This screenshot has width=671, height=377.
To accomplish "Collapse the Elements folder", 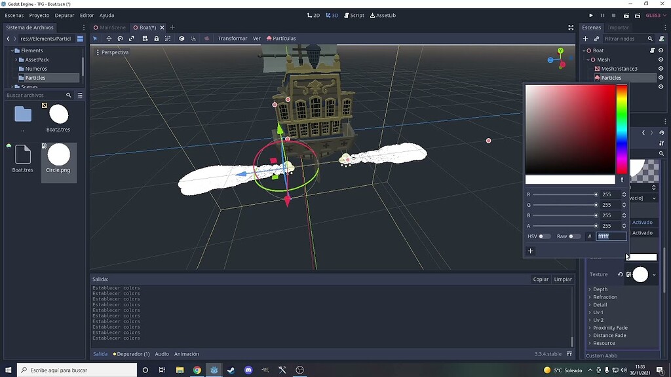I will pyautogui.click(x=12, y=50).
